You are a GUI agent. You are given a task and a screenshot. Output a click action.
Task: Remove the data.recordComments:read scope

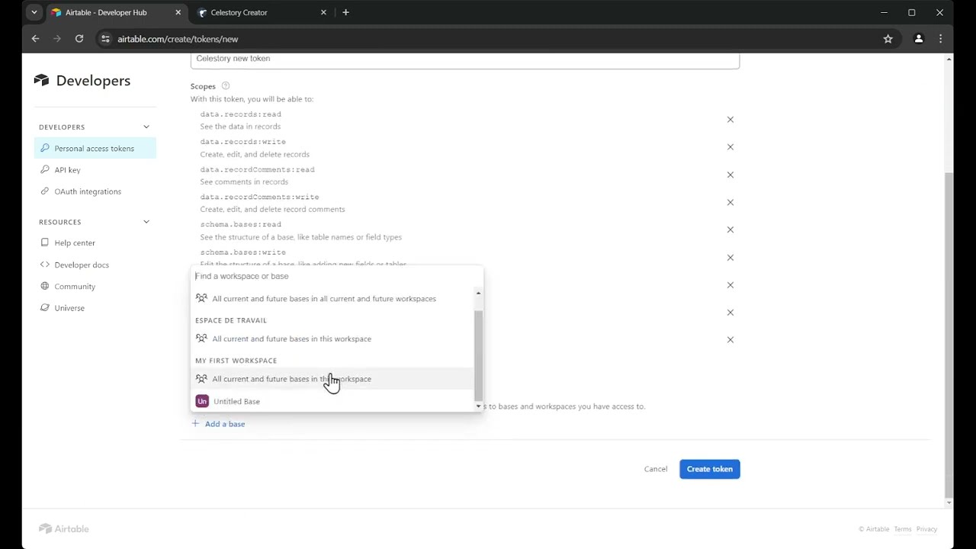click(x=730, y=175)
